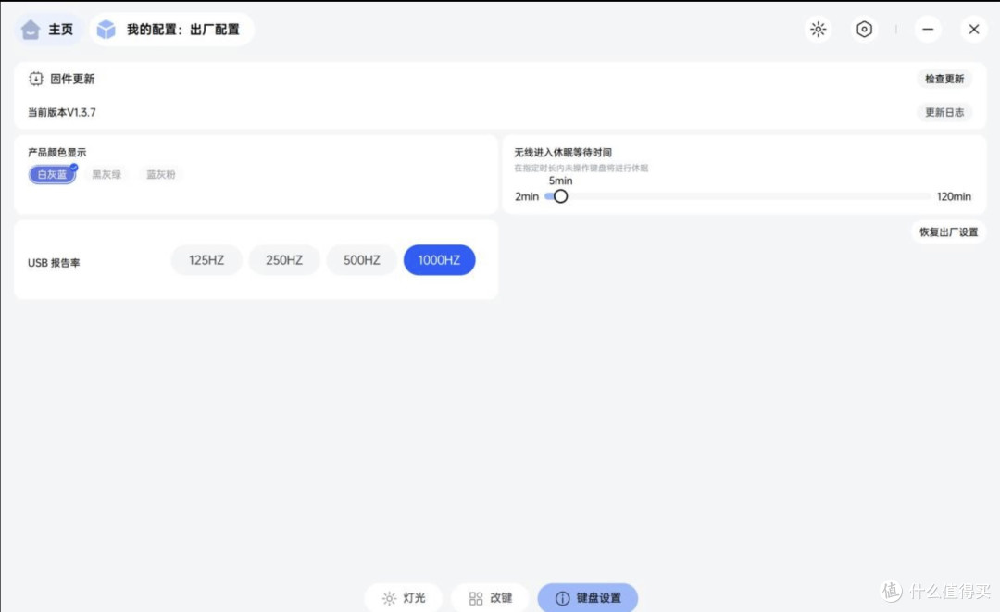Click 产品颜色显示 heading

pyautogui.click(x=56, y=153)
